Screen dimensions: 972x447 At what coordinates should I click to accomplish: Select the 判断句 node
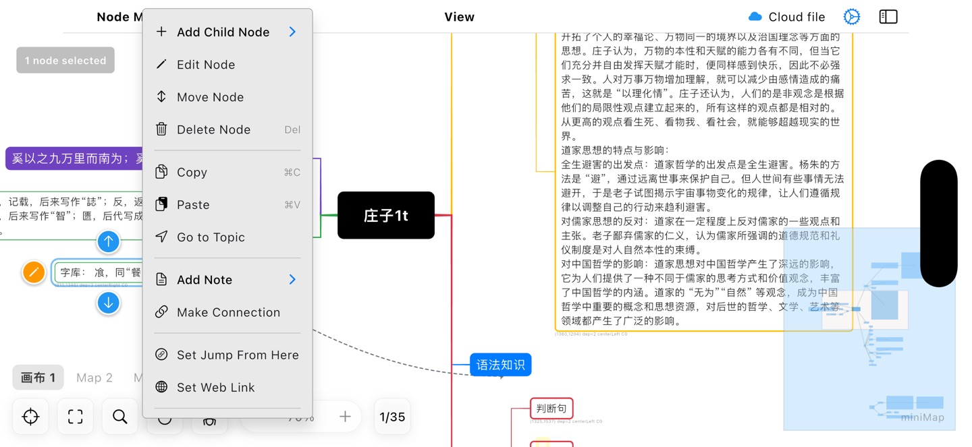[x=551, y=408]
